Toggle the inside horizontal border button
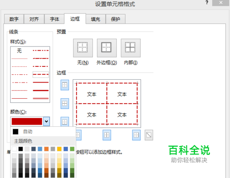Screen dimensions: 230x178 (65, 103)
